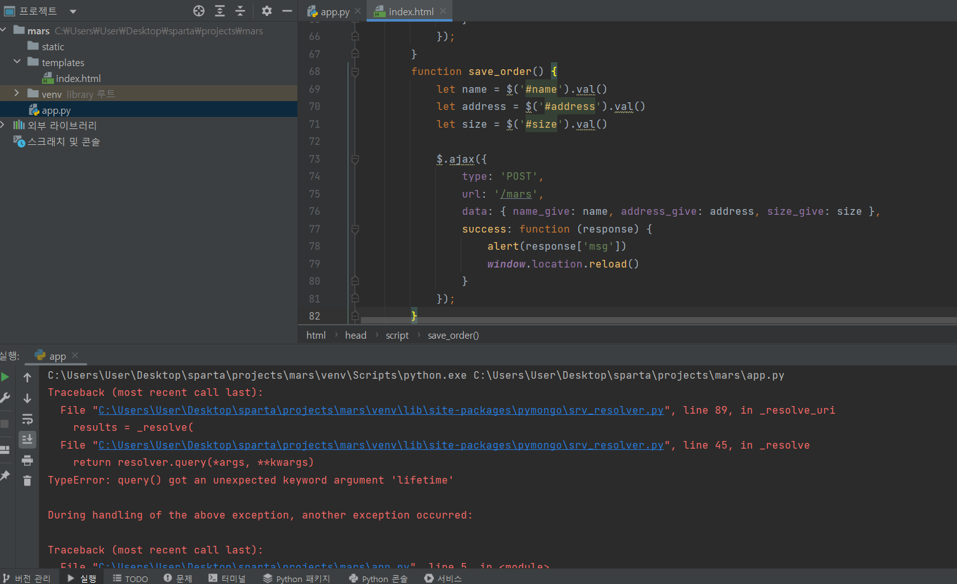The height and width of the screenshot is (584, 957).
Task: Open the Python 패키지 tool window
Action: [x=297, y=578]
